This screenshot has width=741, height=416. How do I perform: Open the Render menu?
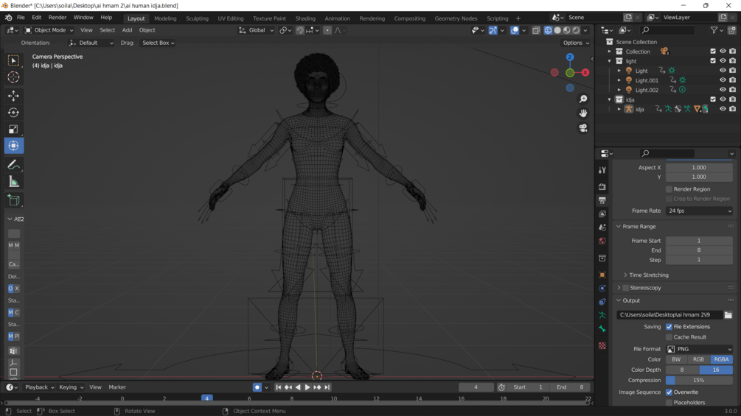click(57, 18)
